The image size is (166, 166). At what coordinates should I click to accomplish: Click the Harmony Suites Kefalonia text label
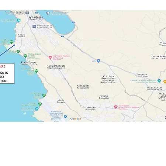coord(61,58)
